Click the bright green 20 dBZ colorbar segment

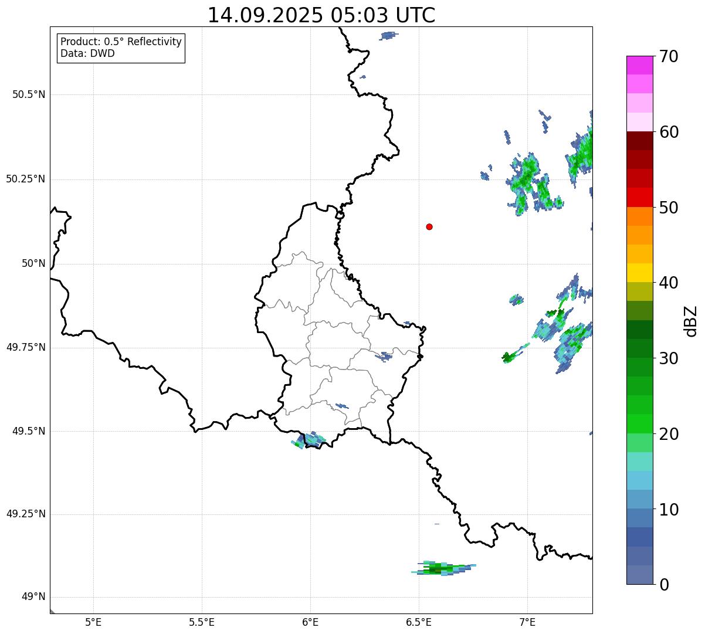point(639,424)
